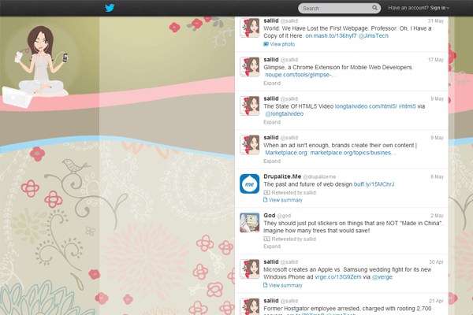
Task: Click sallid avatar on 30 Apr tweet
Action: point(249,269)
